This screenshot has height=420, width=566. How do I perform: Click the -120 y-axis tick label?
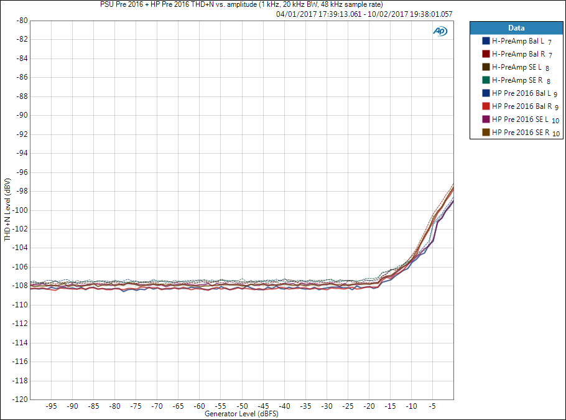20,399
